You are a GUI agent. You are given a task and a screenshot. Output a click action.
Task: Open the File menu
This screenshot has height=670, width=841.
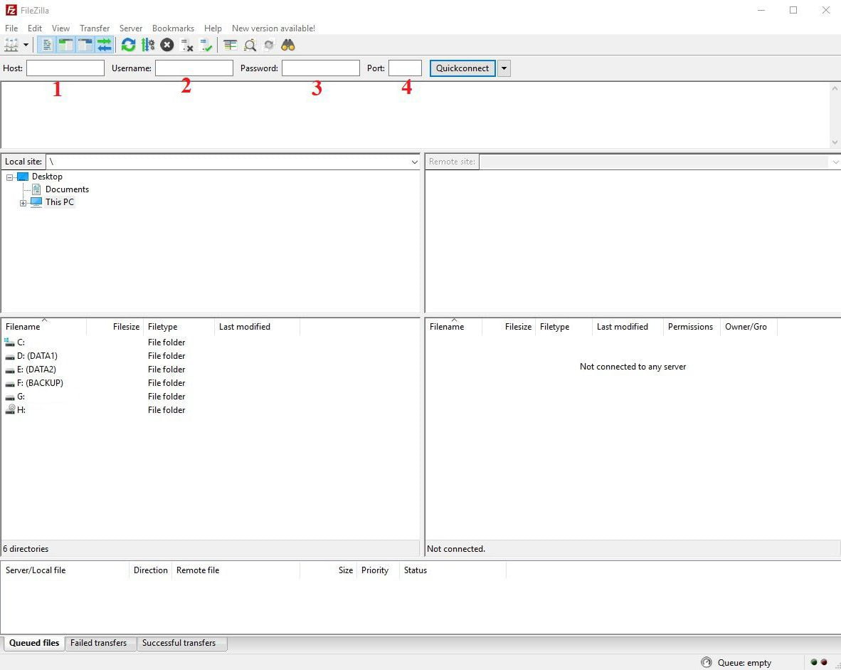pyautogui.click(x=11, y=28)
